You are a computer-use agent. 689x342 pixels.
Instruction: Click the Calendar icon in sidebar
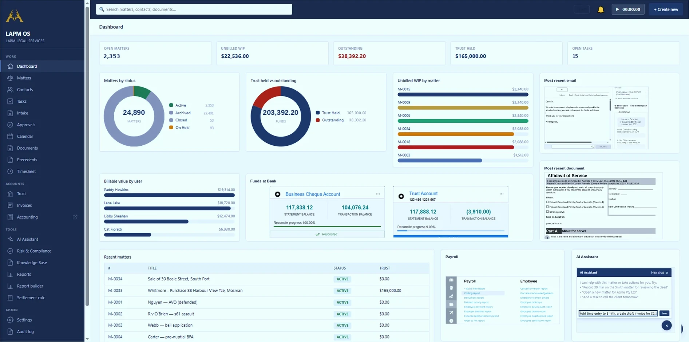(10, 136)
